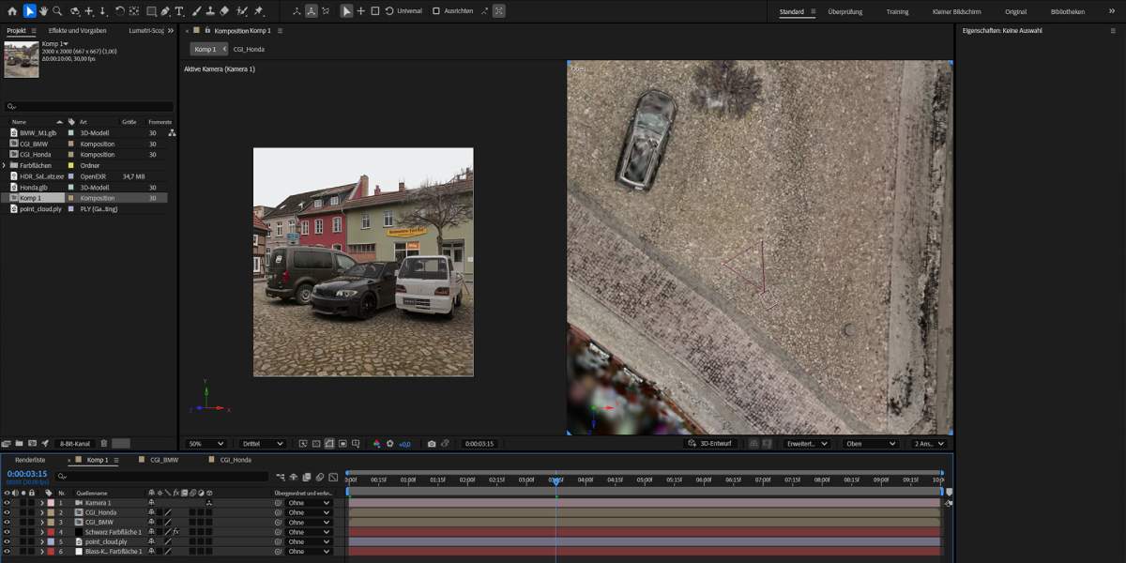Select the Text tool
The width and height of the screenshot is (1126, 563).
coord(179,11)
